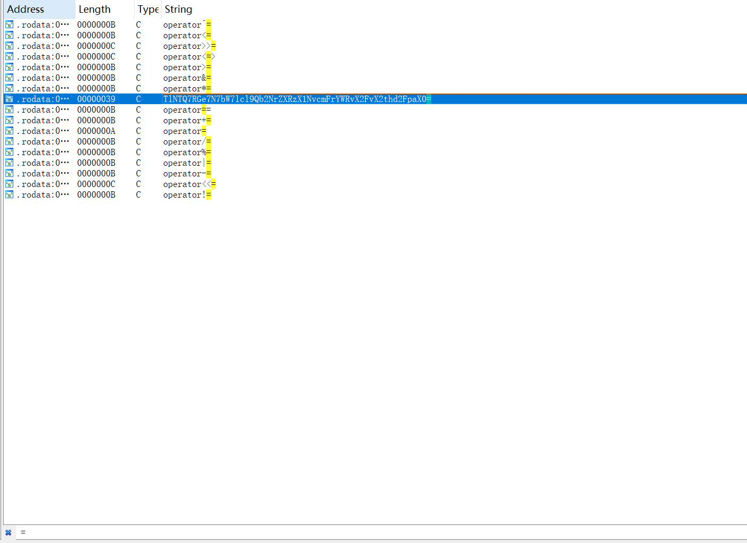Close the quick filter with the blue X
Viewport: 747px width, 543px height.
point(8,532)
